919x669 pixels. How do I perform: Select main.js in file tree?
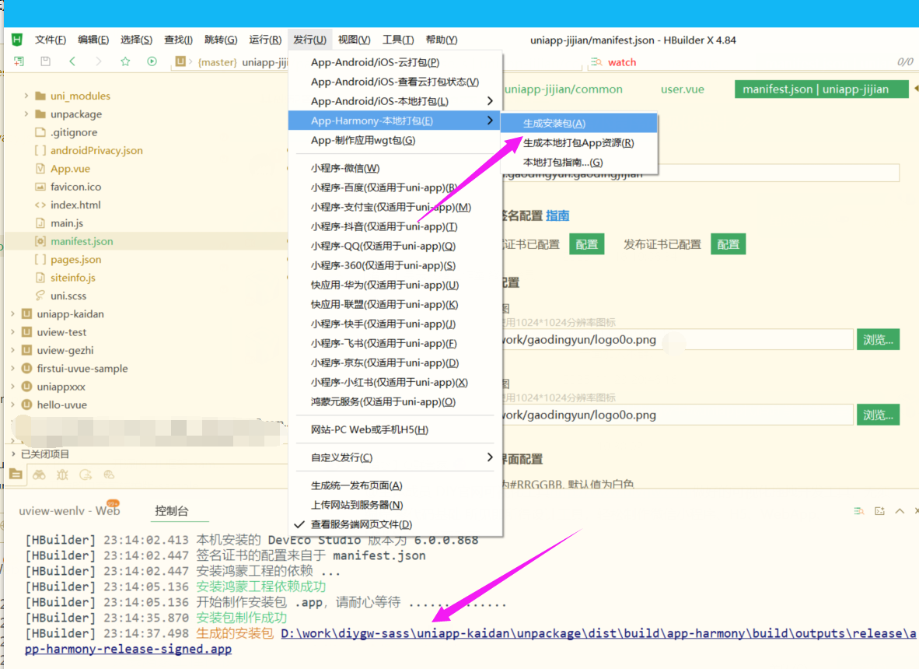pos(67,222)
